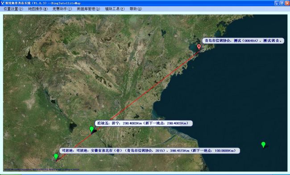Viewport: 290px width, 175px height.
Task: Open the 帮助(H) menu
Action: [x=136, y=9]
